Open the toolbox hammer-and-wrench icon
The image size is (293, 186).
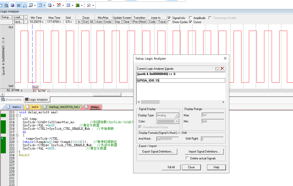pos(89,5)
